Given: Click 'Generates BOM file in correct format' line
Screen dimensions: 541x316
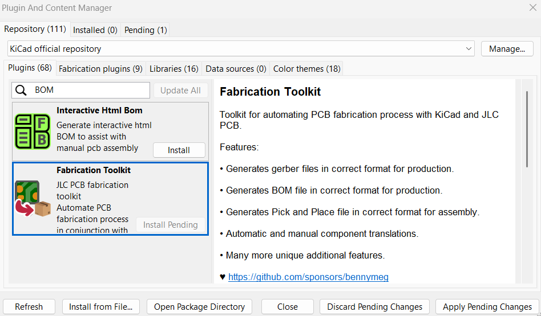Looking at the screenshot, I should [x=331, y=190].
